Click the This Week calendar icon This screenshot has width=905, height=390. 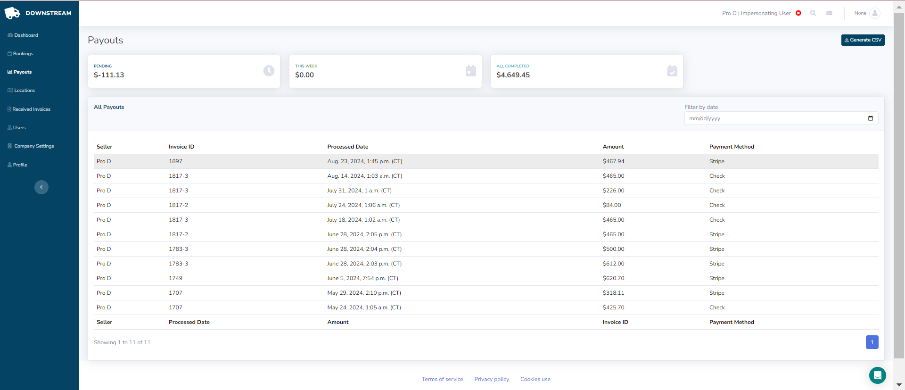point(471,71)
